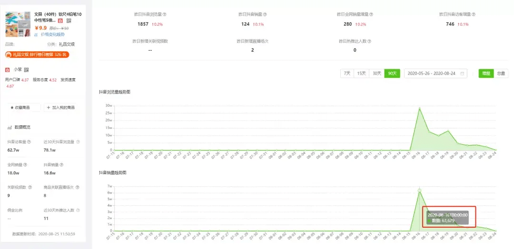This screenshot has height=249, width=514.
Task: Click the QR code icon beside product title
Action: (x=69, y=20)
